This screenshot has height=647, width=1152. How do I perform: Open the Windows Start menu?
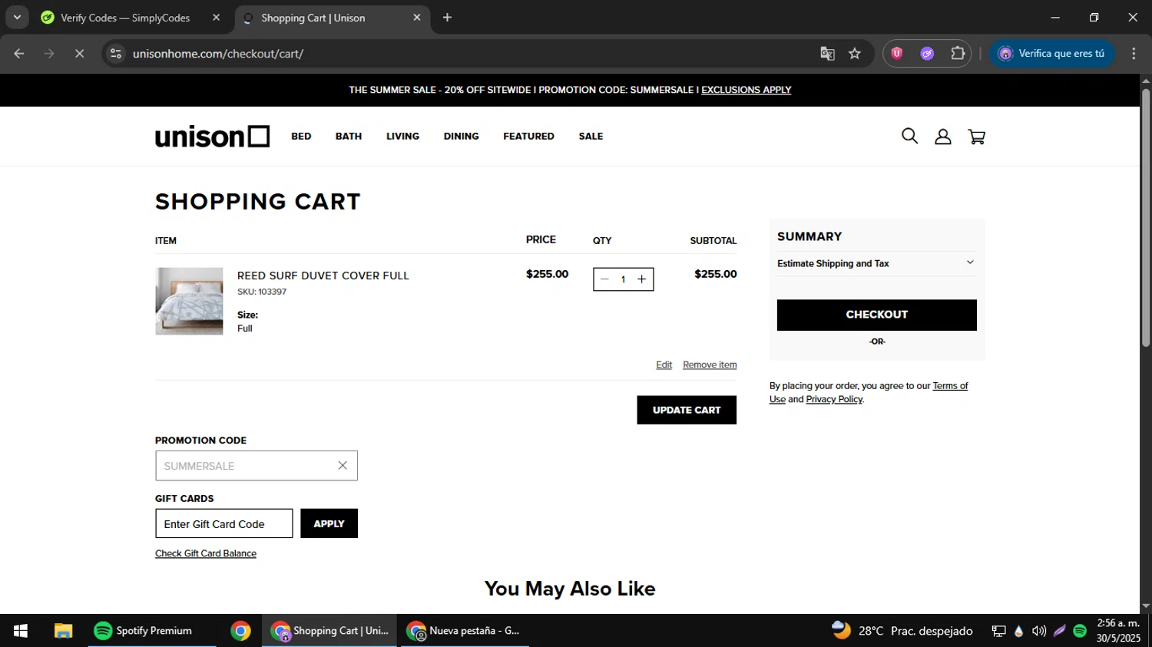click(21, 631)
